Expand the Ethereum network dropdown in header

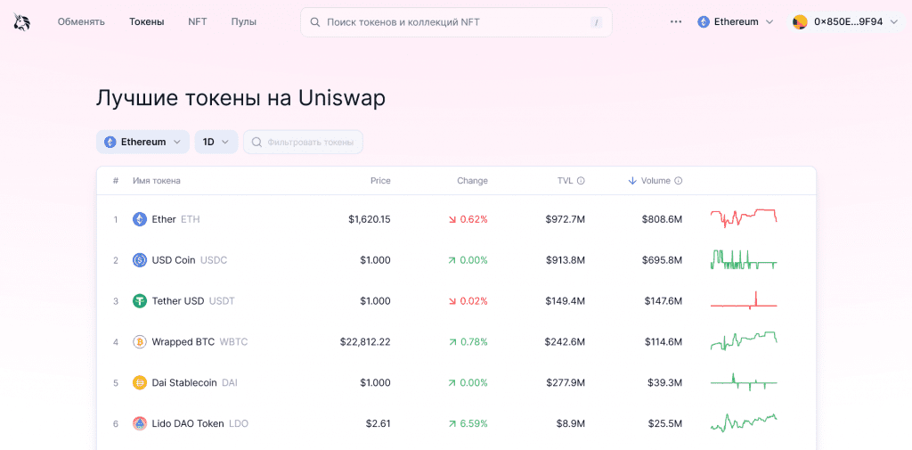[736, 22]
